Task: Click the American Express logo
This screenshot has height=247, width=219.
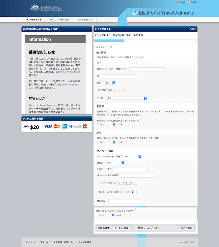Action: pyautogui.click(x=64, y=126)
